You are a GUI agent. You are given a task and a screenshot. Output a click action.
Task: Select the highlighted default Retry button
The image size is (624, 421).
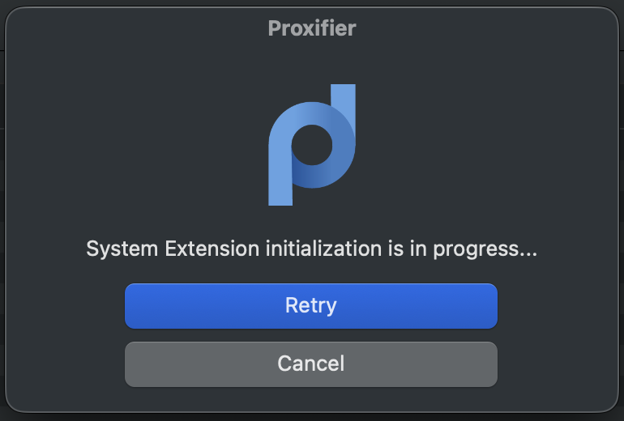click(311, 306)
